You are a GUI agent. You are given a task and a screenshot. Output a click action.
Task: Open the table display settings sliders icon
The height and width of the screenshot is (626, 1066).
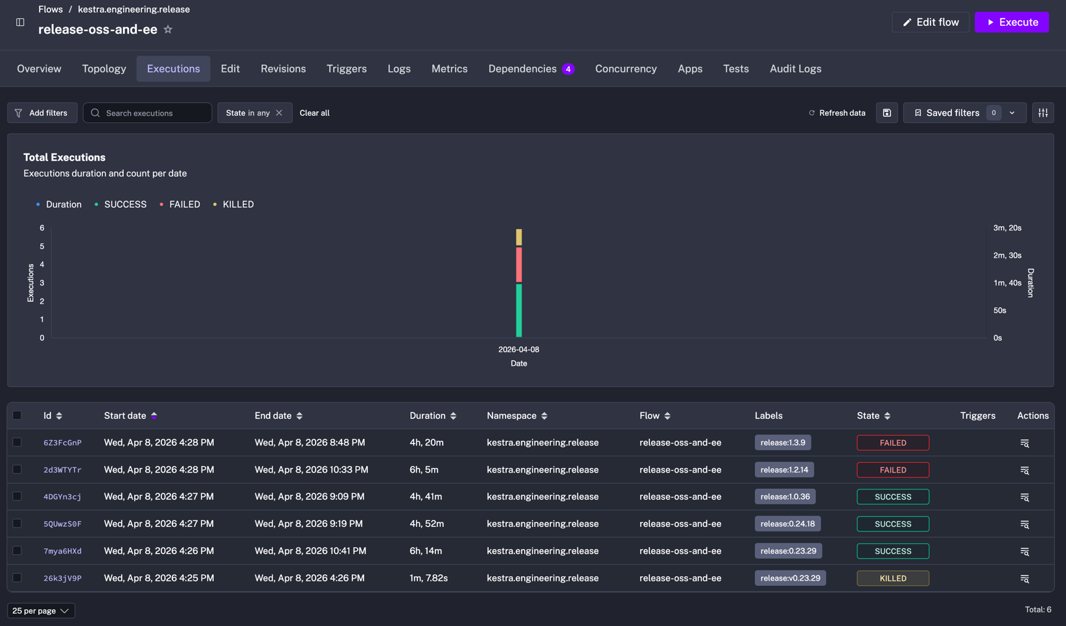pos(1043,113)
